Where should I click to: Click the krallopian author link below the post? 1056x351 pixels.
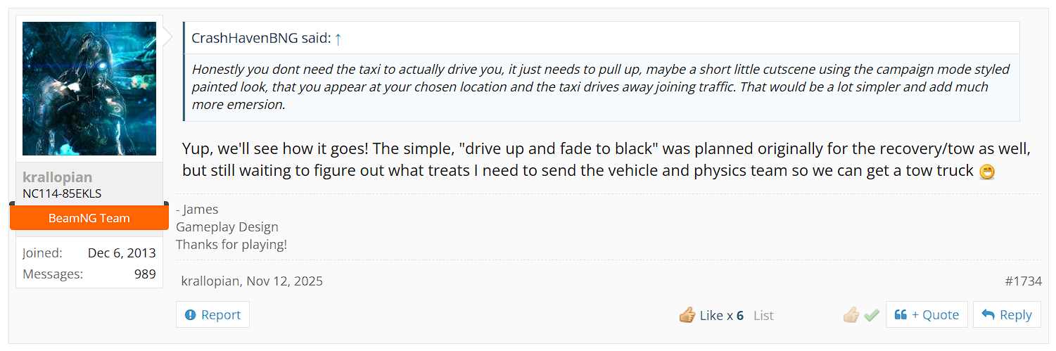[211, 281]
